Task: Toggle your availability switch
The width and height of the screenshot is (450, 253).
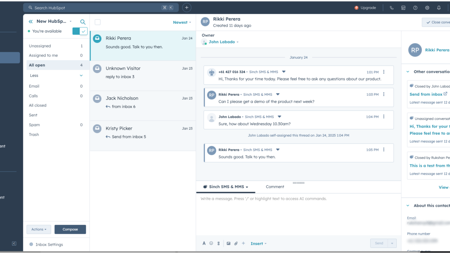Action: [x=80, y=31]
